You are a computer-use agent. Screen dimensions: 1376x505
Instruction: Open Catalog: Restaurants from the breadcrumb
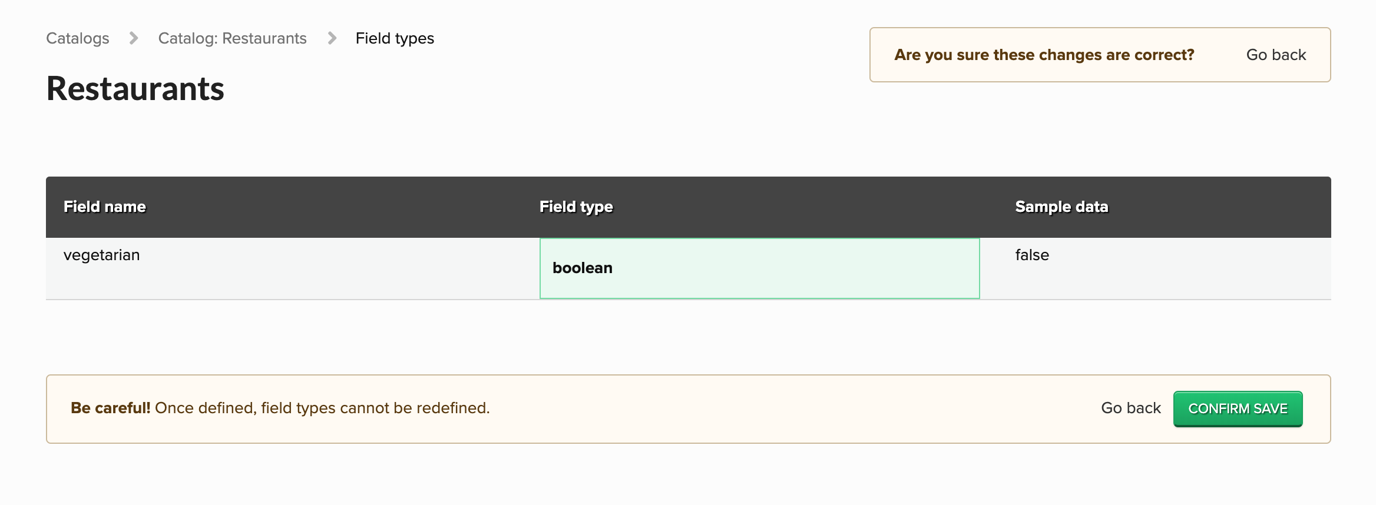pos(232,38)
